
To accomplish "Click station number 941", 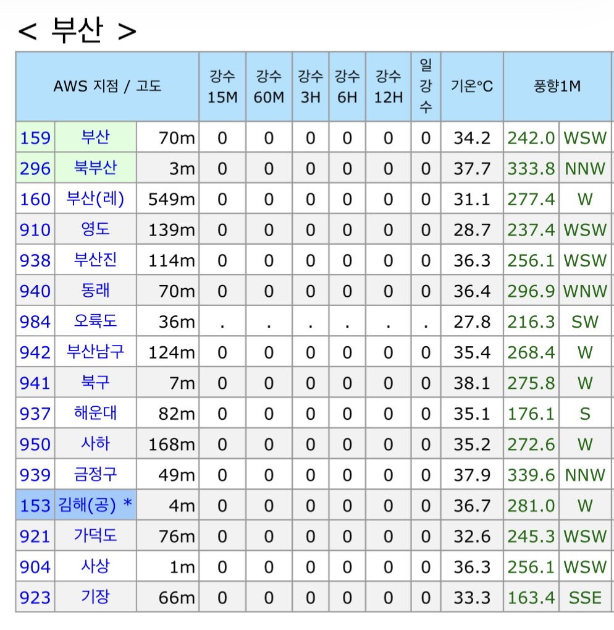I will pyautogui.click(x=35, y=383).
